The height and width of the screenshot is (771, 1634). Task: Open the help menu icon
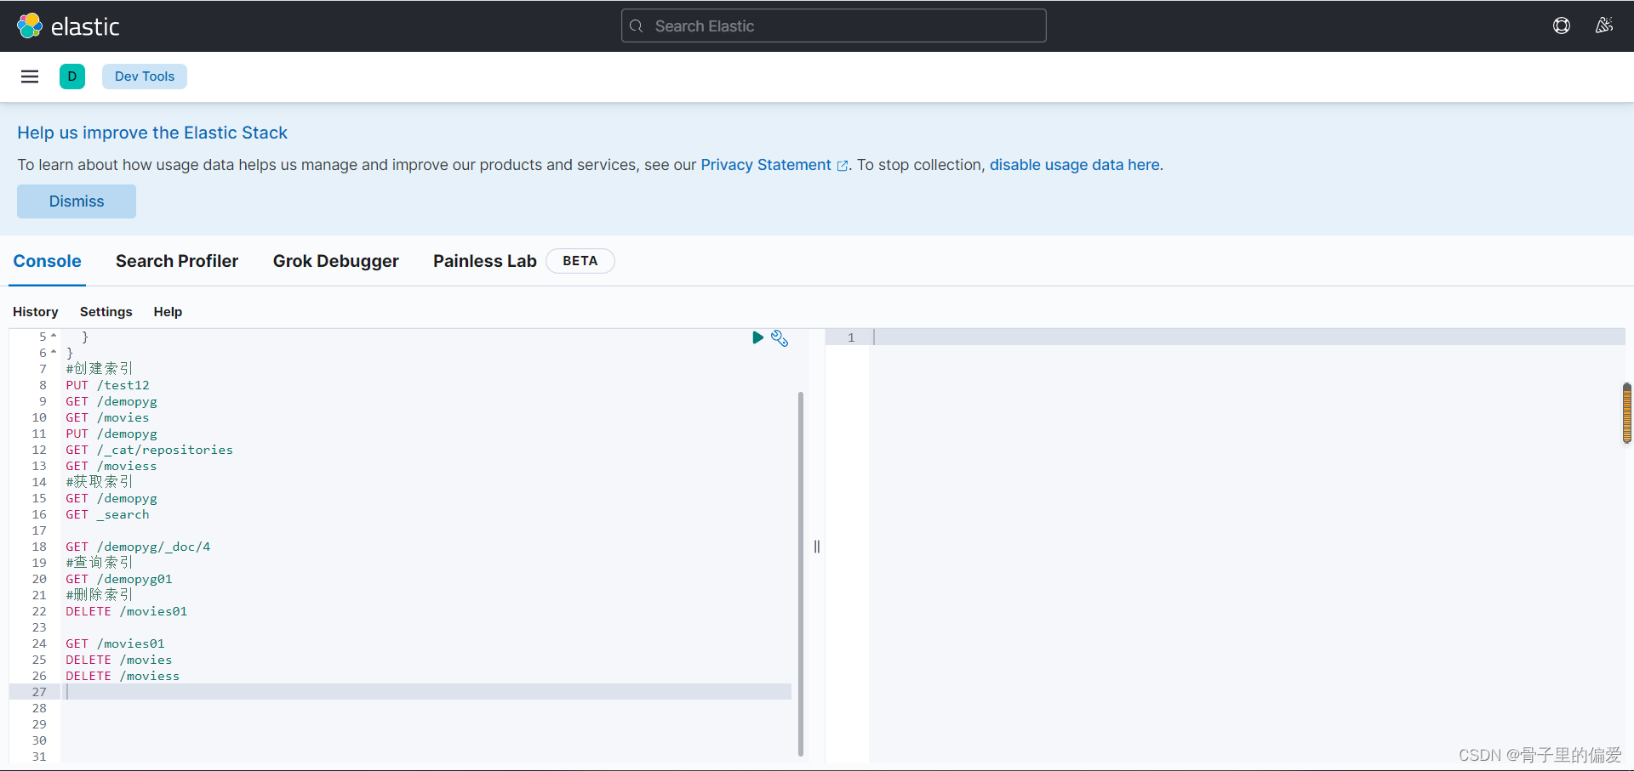1562,26
